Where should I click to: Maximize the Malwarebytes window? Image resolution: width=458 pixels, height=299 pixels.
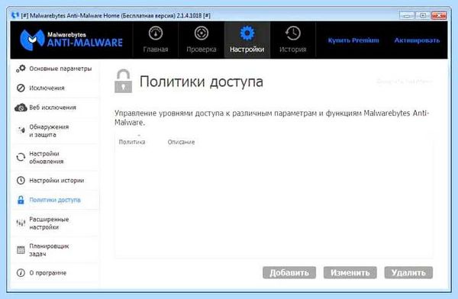click(423, 15)
